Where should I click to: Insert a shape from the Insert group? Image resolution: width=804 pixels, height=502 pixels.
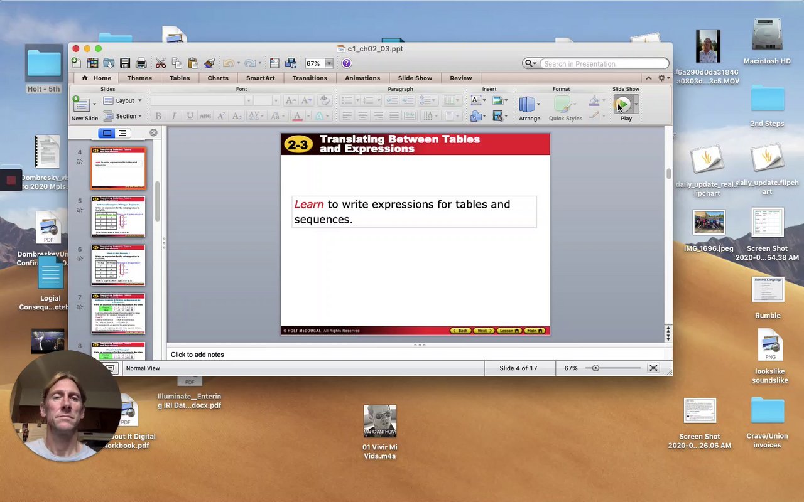click(476, 116)
